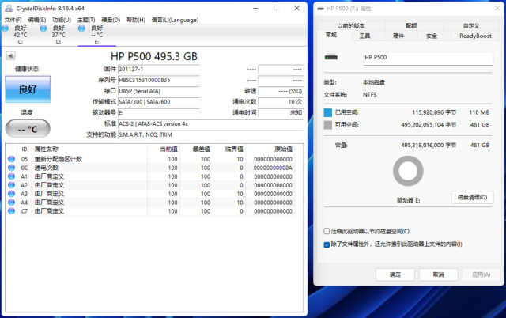Switch to the 工具 tab
Screen dimensions: 506x318
coord(364,36)
